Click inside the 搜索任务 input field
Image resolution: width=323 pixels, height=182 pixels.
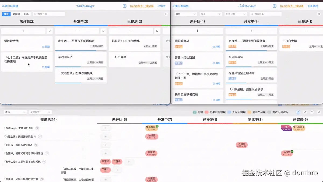click(x=48, y=14)
